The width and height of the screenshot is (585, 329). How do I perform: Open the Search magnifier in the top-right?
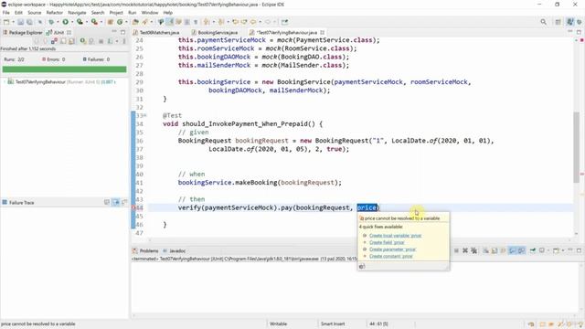pyautogui.click(x=543, y=22)
